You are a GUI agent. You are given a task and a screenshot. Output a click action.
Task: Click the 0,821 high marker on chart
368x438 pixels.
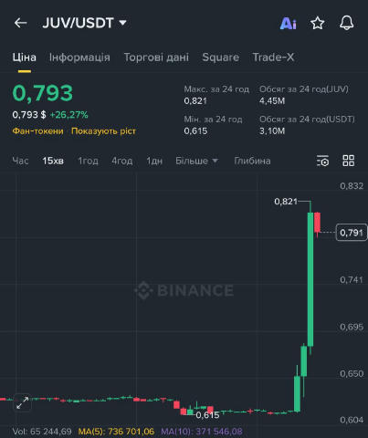(x=286, y=202)
